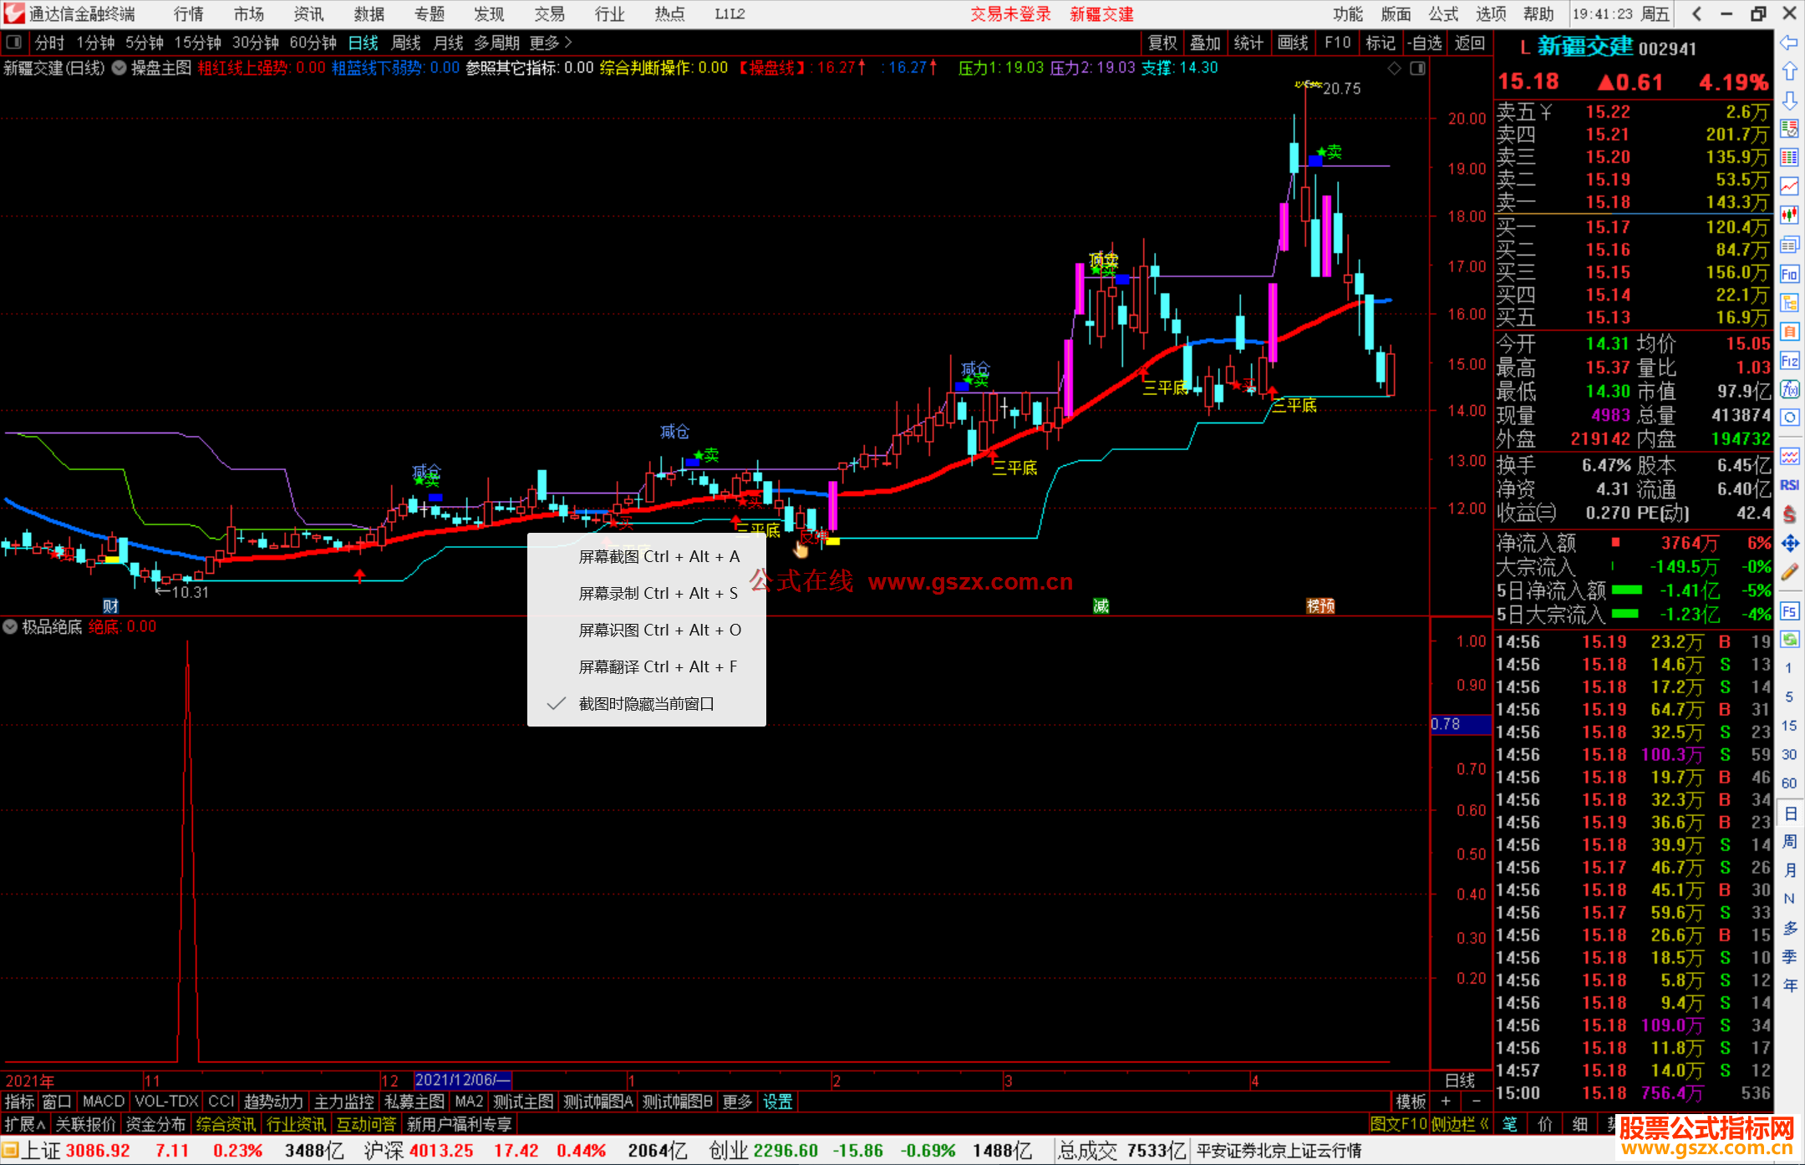The width and height of the screenshot is (1805, 1165).
Task: Click the left chevron in title bar
Action: point(1696,13)
